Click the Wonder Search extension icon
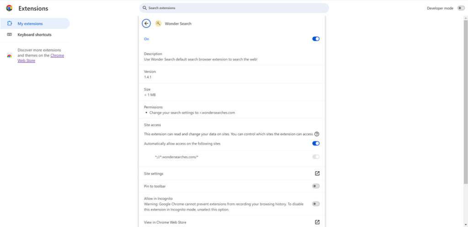Screen dimensions: 468x227 tap(158, 24)
